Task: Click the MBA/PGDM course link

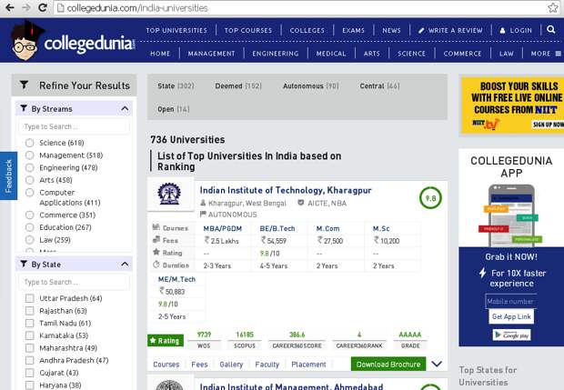Action: (222, 228)
